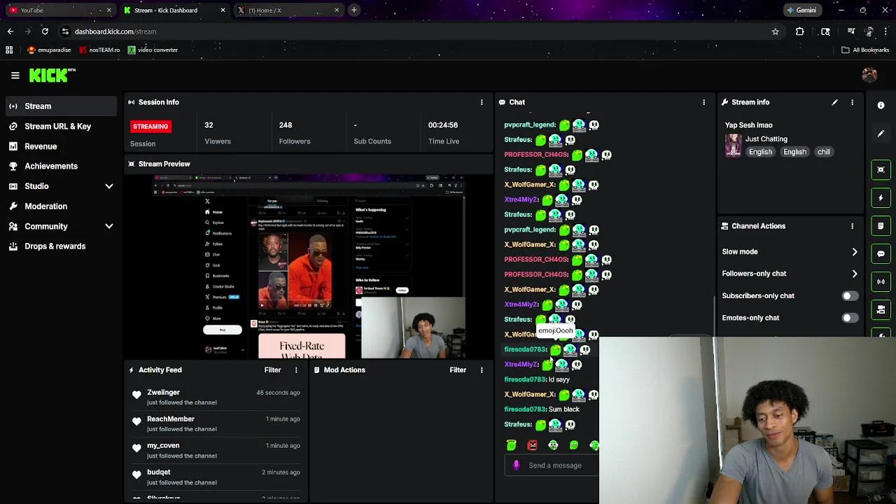Open Session Info options menu
896x504 pixels.
point(482,102)
